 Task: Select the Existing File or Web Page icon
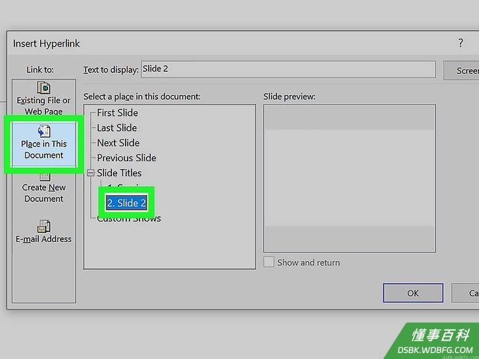(x=44, y=88)
